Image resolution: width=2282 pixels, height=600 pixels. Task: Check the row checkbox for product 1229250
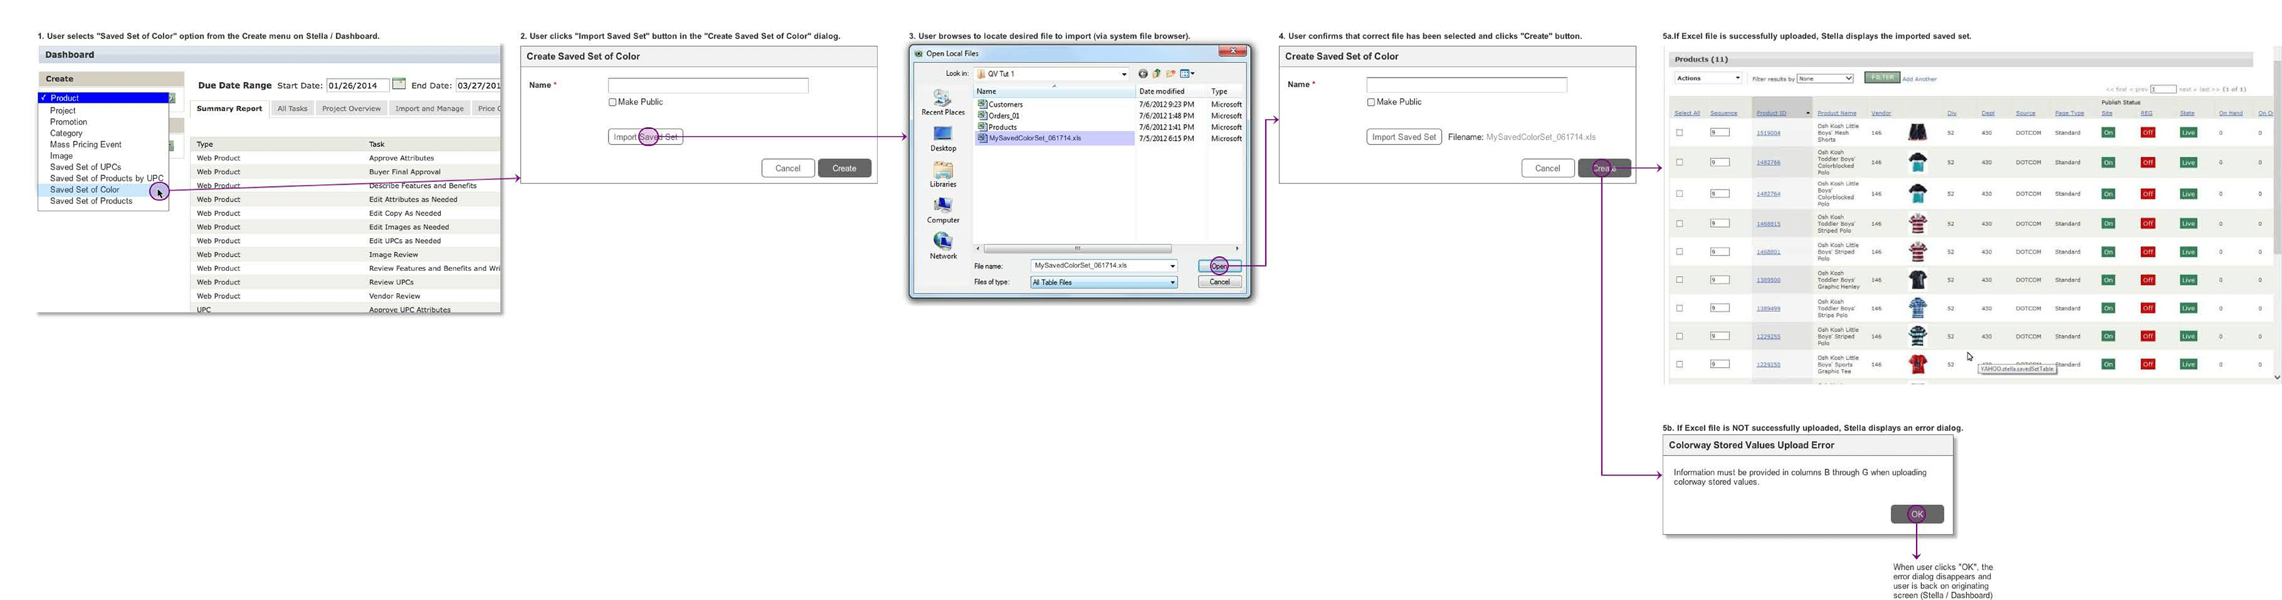pos(1679,364)
